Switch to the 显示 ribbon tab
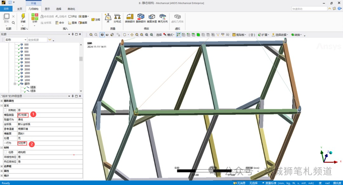Screen dimensions: 343x185 (47, 9)
